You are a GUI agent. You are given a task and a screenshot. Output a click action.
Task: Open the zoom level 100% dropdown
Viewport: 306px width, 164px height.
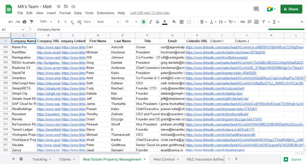[46, 22]
